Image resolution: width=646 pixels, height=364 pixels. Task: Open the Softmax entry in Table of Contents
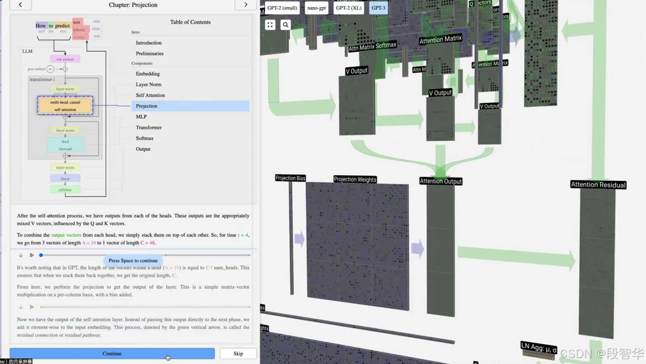[145, 138]
